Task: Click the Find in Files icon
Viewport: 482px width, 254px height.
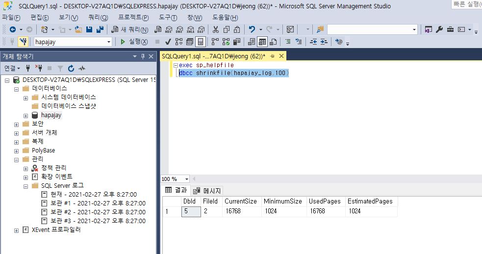Action: pos(320,29)
